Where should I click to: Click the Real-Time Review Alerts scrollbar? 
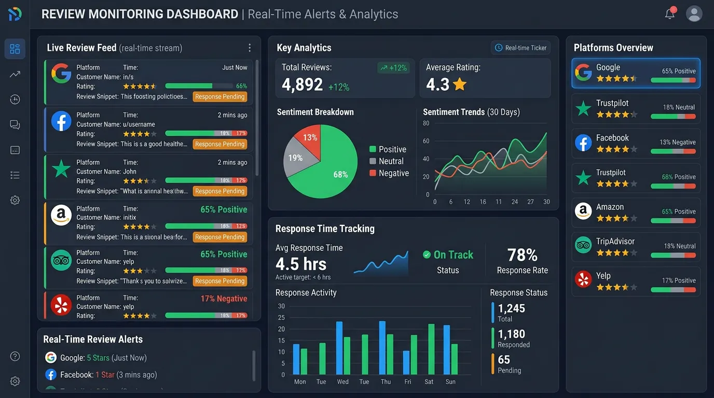pyautogui.click(x=254, y=366)
